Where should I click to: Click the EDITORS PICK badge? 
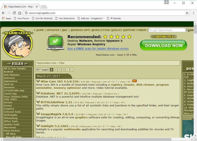pyautogui.click(x=163, y=37)
